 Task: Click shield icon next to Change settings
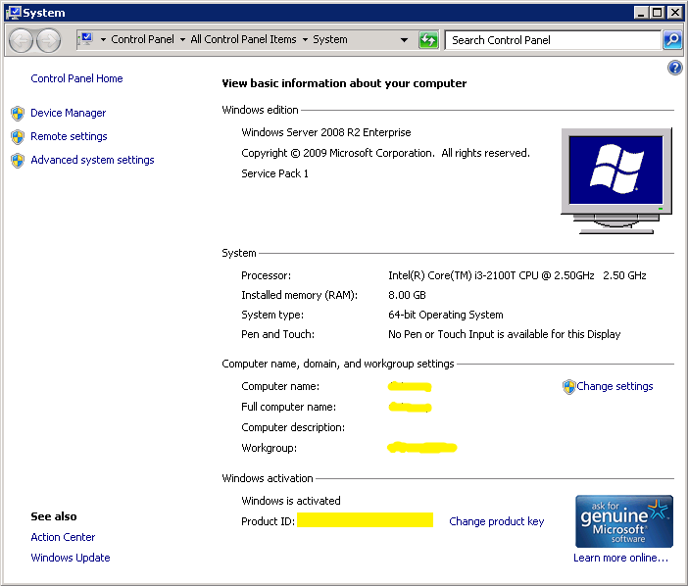568,386
